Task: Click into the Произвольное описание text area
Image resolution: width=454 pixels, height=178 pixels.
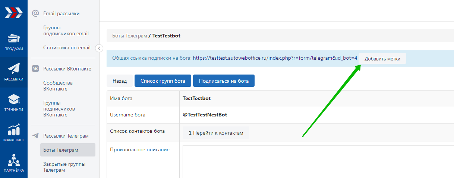Action: (317, 161)
